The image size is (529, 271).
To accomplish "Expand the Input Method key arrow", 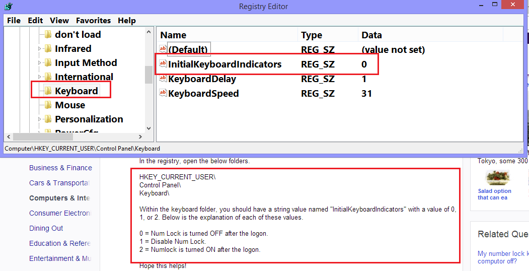I will coord(40,63).
